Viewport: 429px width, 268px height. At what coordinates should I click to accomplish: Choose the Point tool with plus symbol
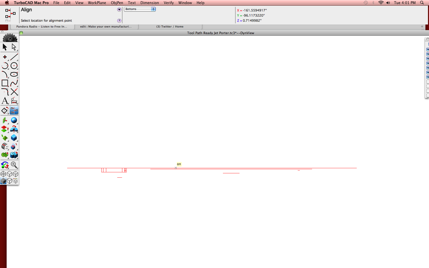tap(5, 57)
